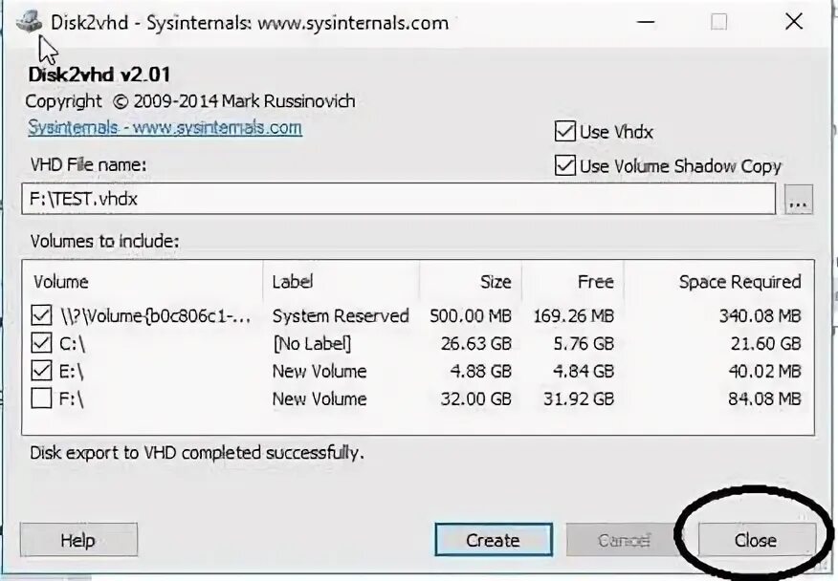This screenshot has height=581, width=838.
Task: Click the Size column header
Action: pos(471,281)
